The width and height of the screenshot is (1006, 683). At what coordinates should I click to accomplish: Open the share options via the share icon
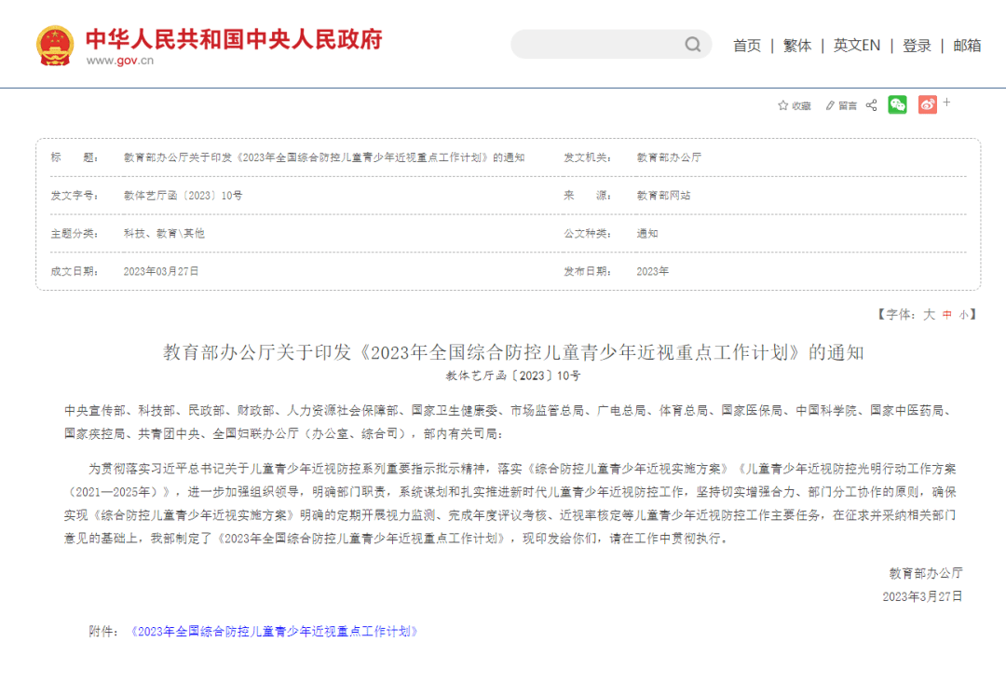(x=869, y=105)
